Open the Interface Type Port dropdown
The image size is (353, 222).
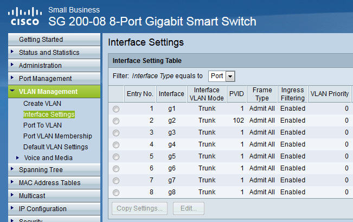point(222,76)
